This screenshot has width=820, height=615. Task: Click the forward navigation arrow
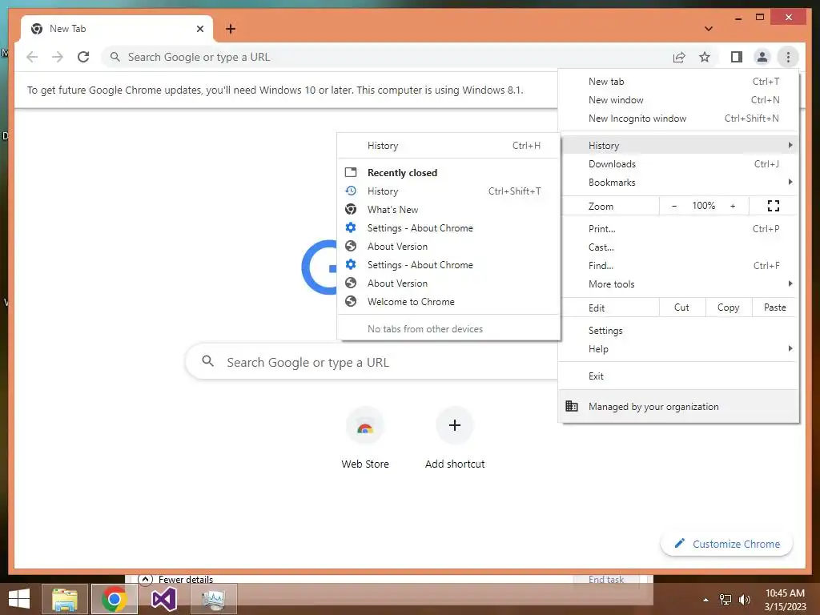pyautogui.click(x=58, y=57)
